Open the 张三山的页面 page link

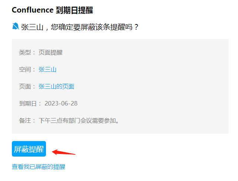56,87
